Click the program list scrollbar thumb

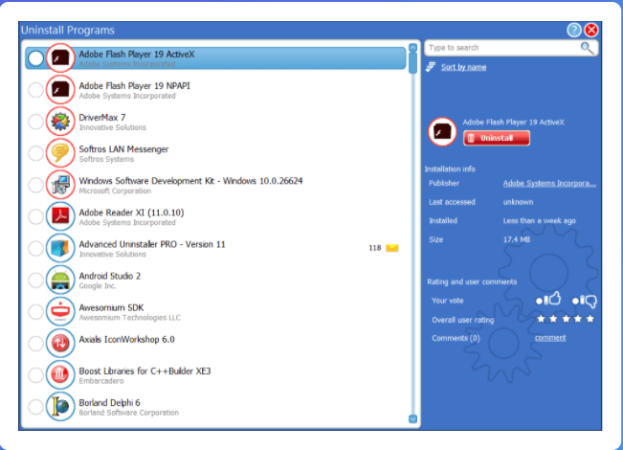click(x=412, y=63)
